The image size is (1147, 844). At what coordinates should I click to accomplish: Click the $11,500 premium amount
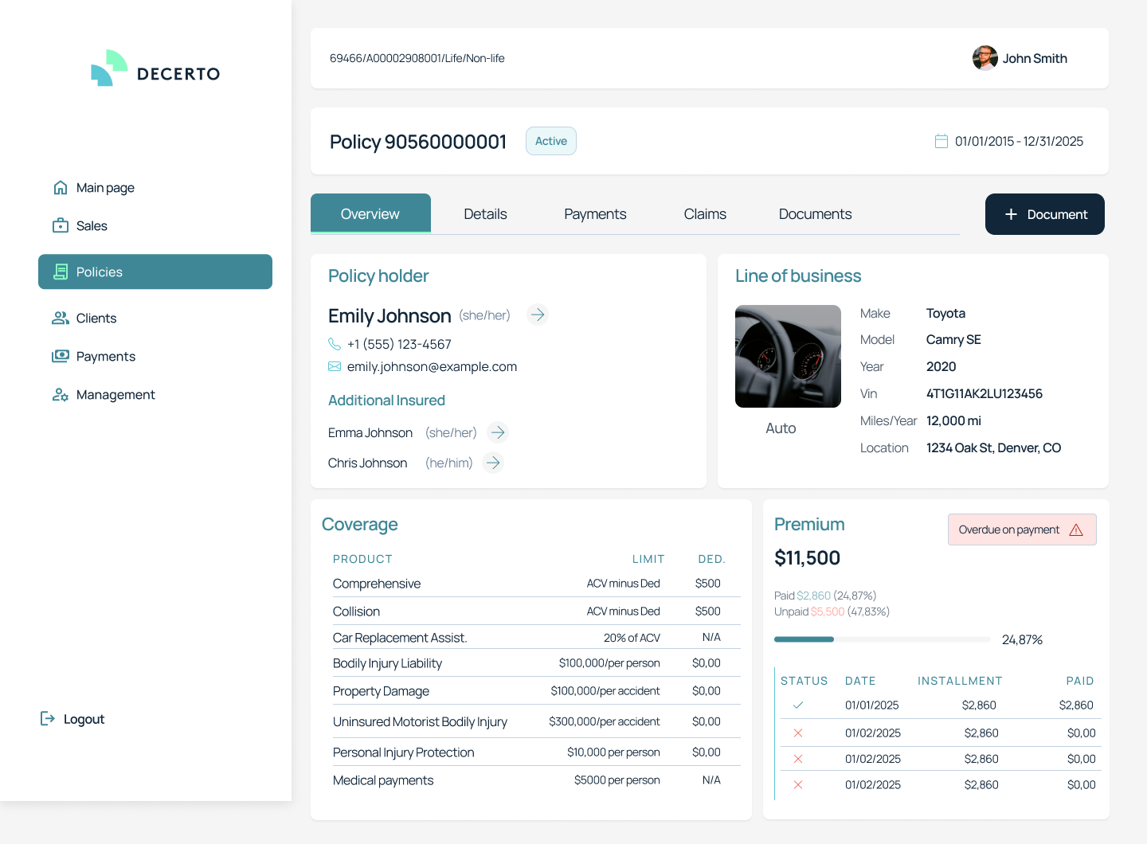coord(807,558)
